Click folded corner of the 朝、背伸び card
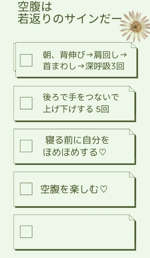 tap(134, 45)
